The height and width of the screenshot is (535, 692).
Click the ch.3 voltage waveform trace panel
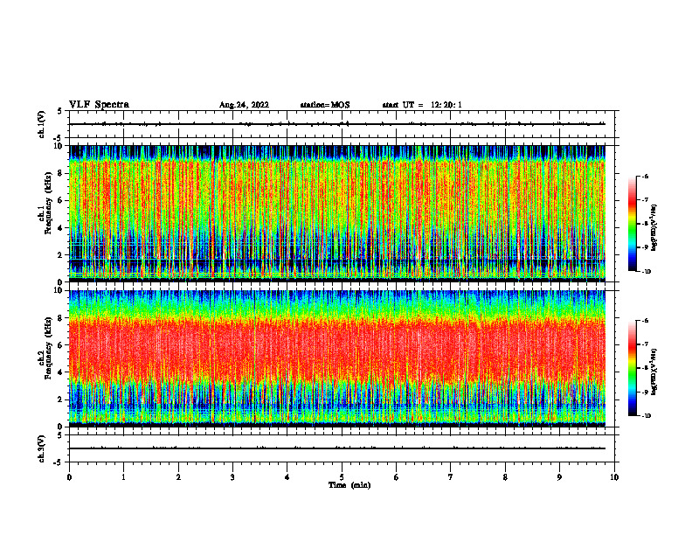[342, 448]
